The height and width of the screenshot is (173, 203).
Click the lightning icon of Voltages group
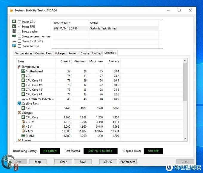19,113
